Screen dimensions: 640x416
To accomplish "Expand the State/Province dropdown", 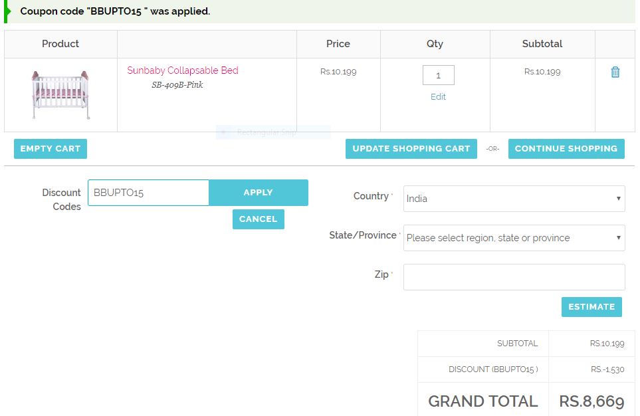I will [x=514, y=238].
